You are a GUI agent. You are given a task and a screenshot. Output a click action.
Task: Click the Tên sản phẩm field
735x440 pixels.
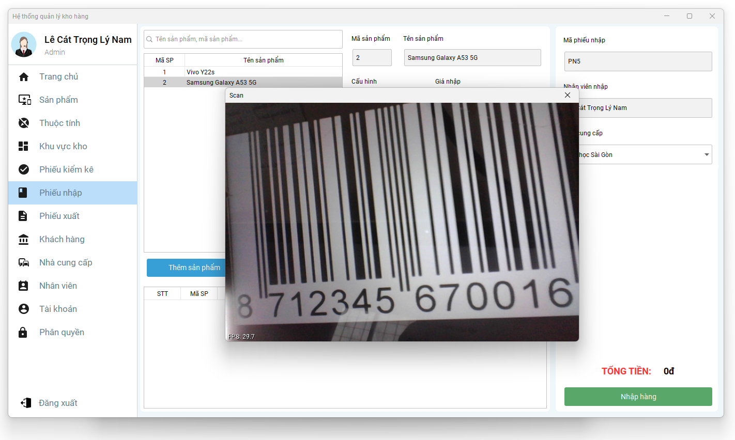(x=472, y=57)
